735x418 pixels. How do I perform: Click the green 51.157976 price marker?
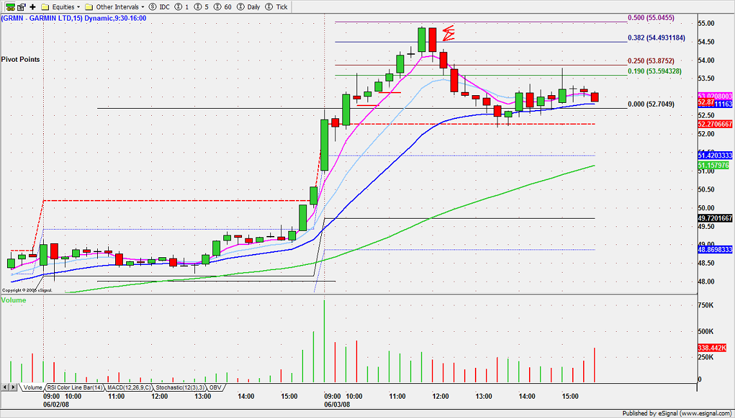click(713, 165)
